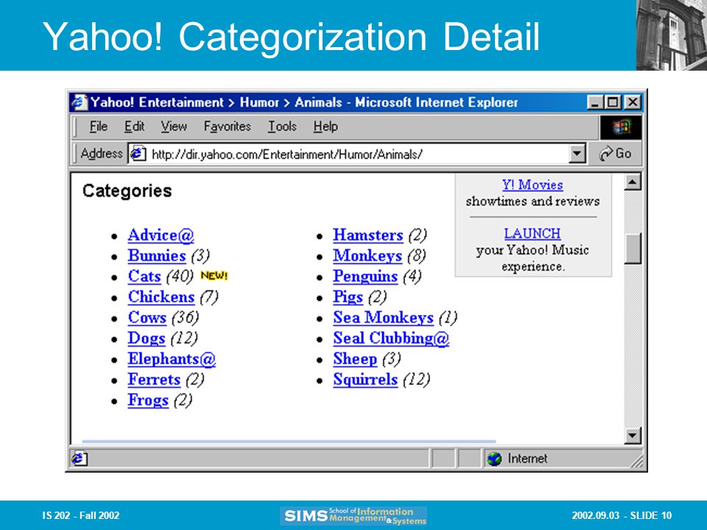
Task: Click the LAUNCH music link
Action: [x=532, y=233]
